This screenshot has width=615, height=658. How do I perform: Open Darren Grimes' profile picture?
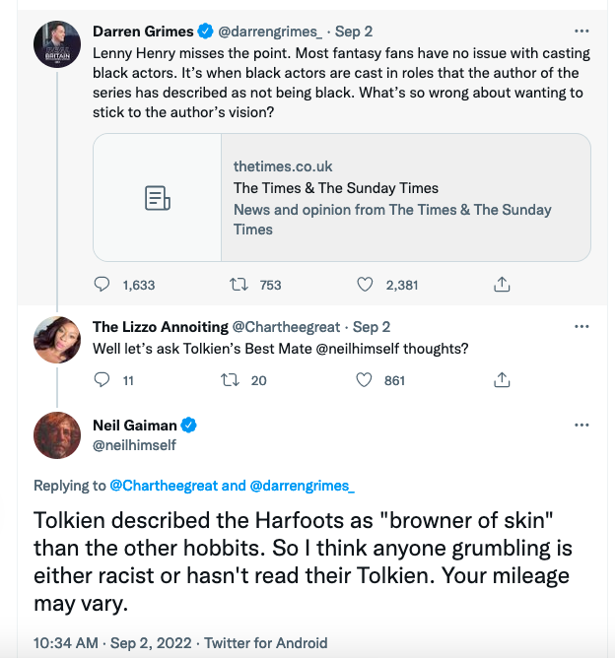click(x=57, y=44)
